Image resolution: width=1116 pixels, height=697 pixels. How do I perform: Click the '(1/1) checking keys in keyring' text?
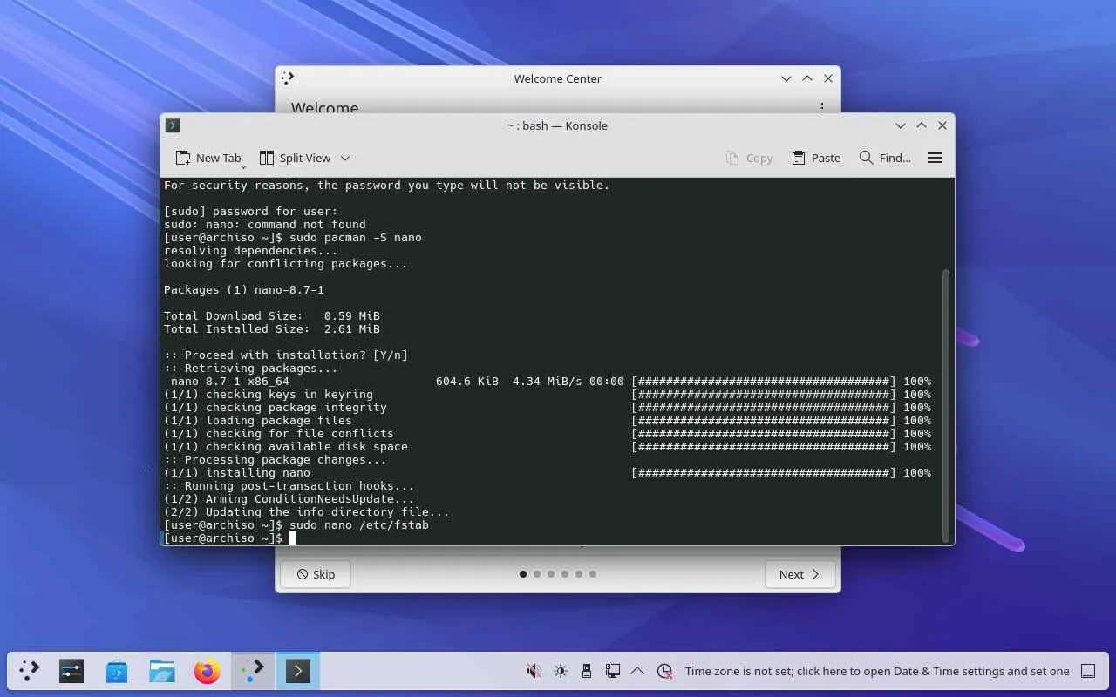(269, 394)
